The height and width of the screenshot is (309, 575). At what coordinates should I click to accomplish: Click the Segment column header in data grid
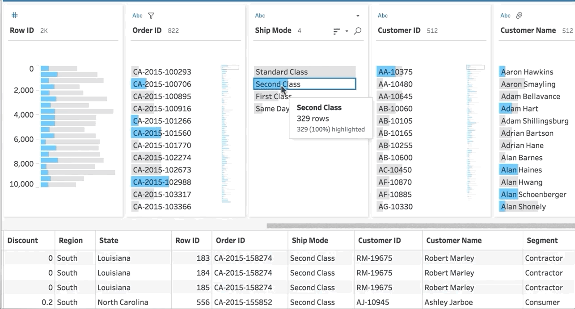click(542, 240)
